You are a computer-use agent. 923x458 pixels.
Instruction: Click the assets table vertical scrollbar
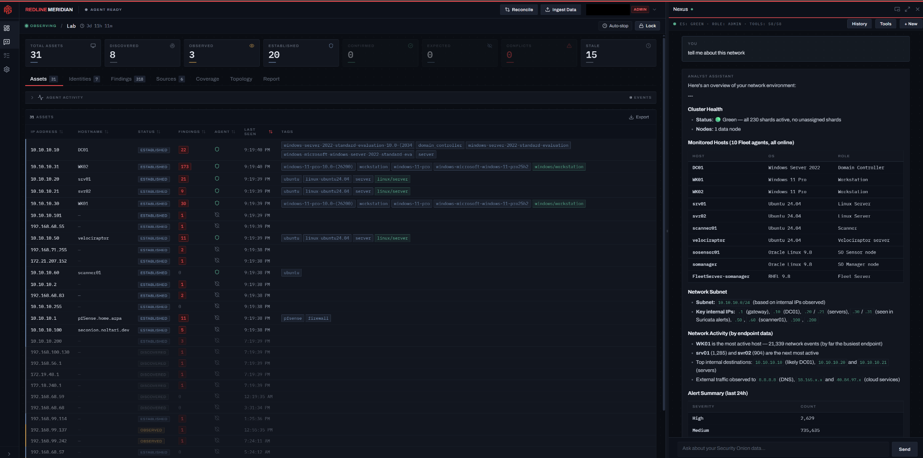coord(664,225)
